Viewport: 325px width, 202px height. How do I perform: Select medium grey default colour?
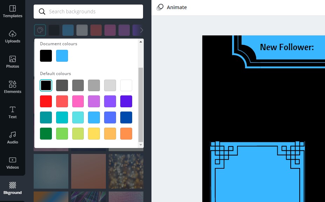point(78,85)
